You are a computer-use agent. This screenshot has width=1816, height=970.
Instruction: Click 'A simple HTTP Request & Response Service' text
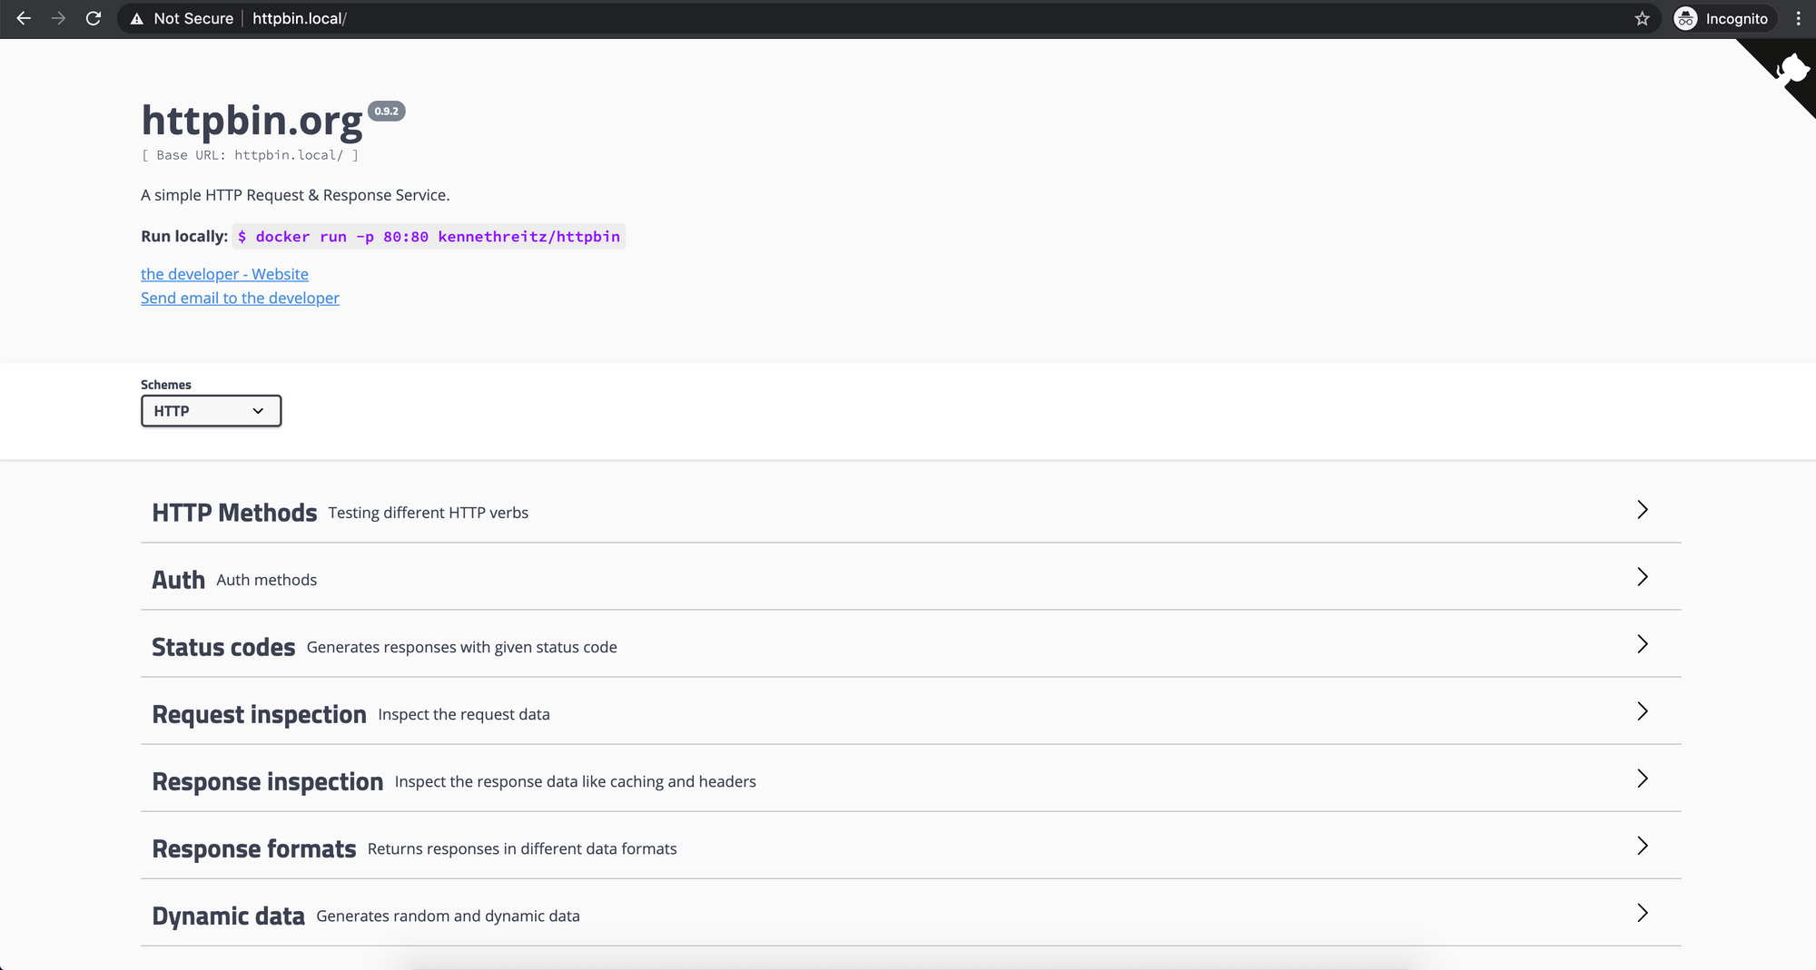pos(295,195)
